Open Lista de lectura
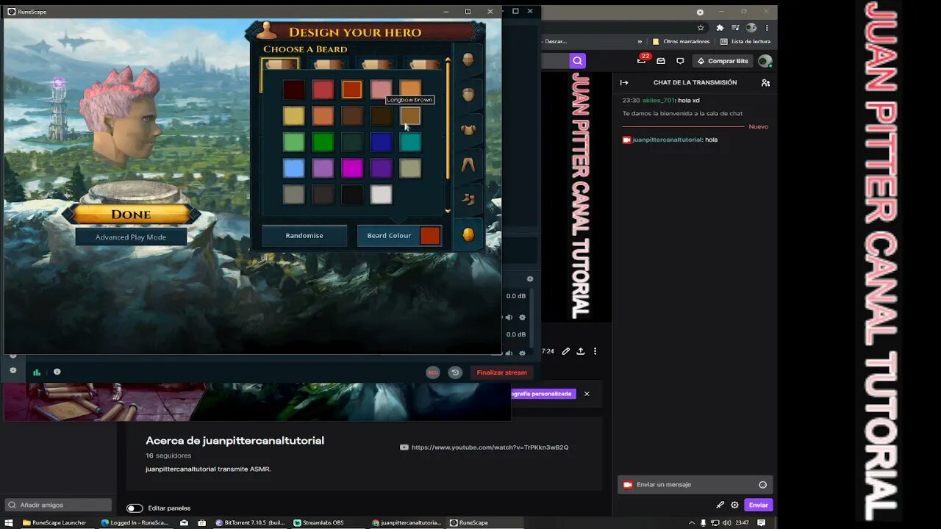 [x=745, y=42]
